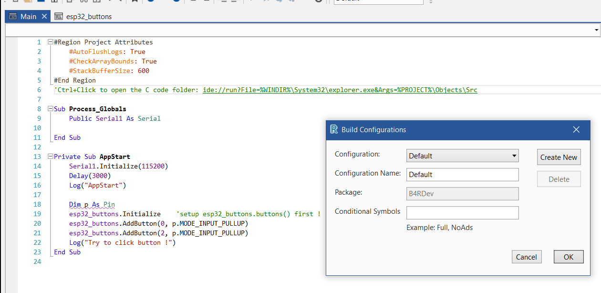The height and width of the screenshot is (293, 601).
Task: Open the Configuration dropdown showing Default
Action: coord(462,156)
